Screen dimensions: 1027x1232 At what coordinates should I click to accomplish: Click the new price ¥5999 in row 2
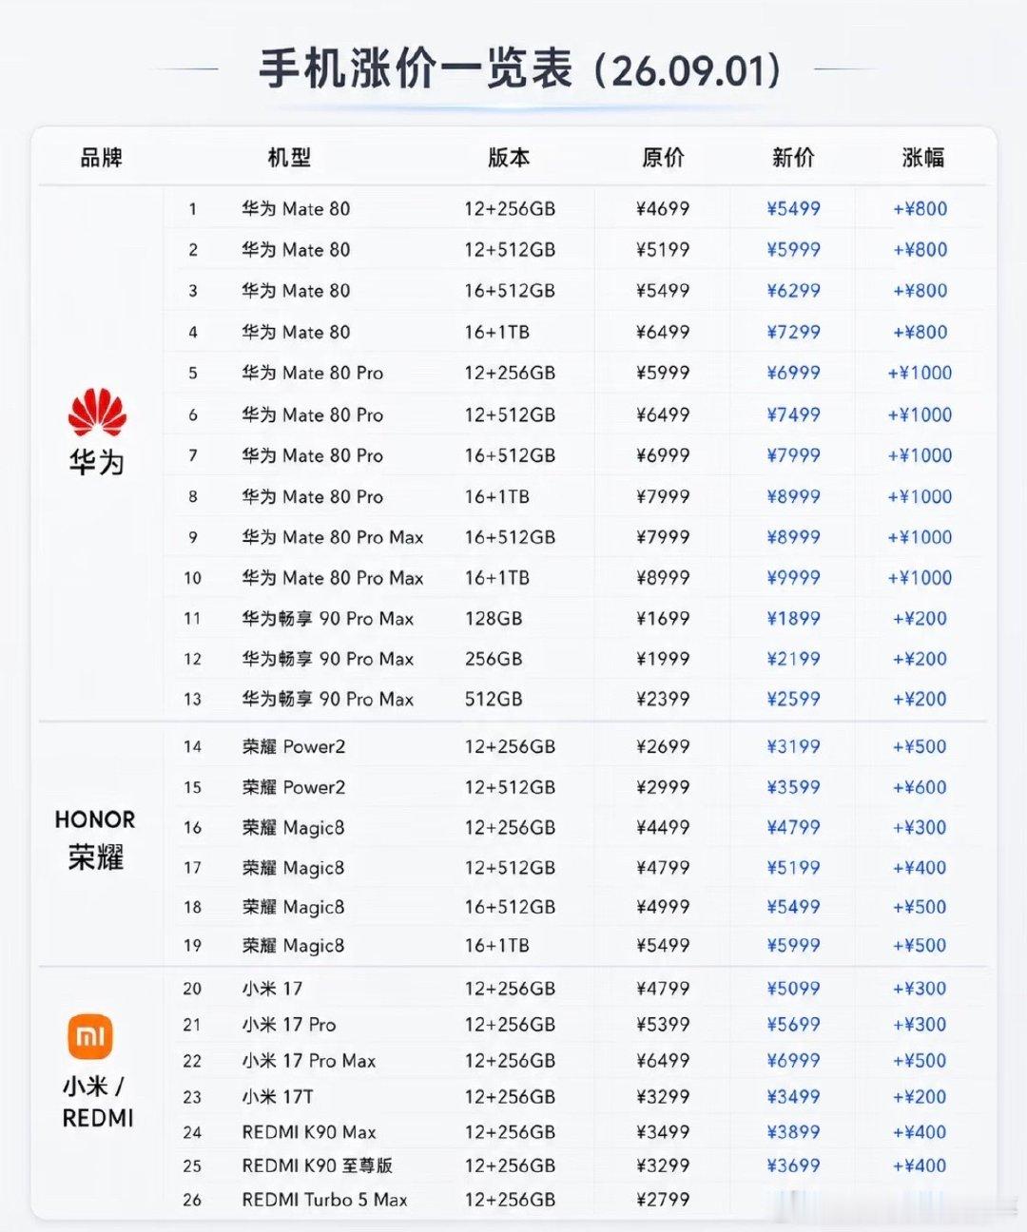point(793,250)
